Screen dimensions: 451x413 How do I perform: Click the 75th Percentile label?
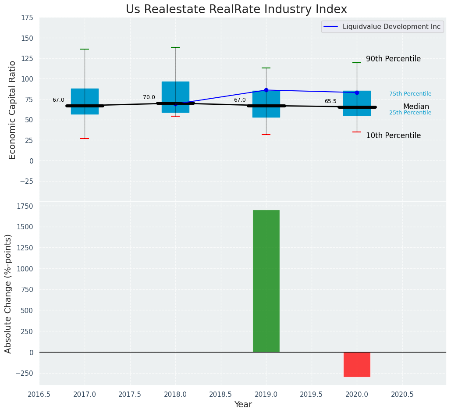click(410, 94)
